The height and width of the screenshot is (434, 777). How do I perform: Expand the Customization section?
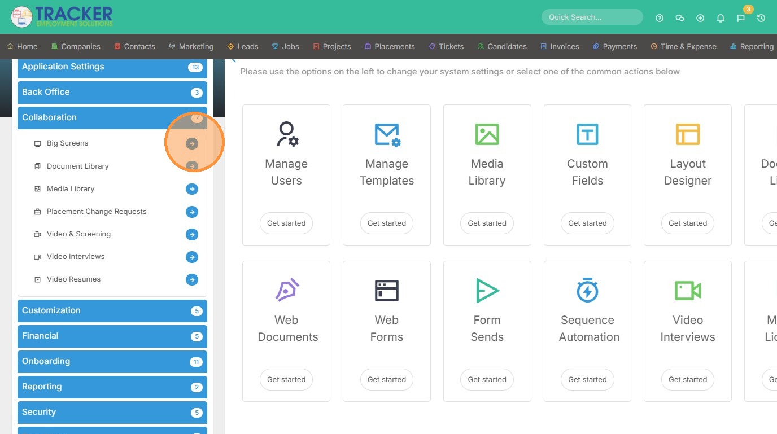coord(112,311)
